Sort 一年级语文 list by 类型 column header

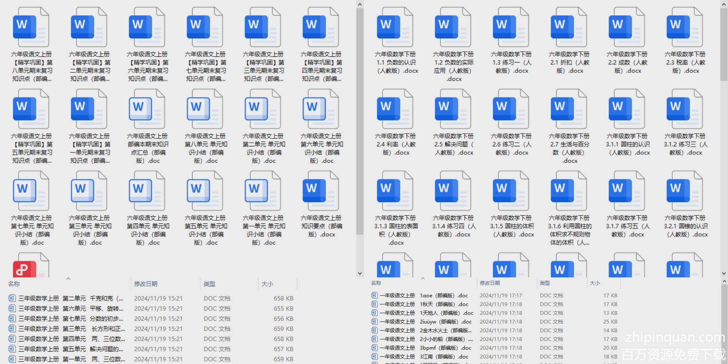point(545,283)
